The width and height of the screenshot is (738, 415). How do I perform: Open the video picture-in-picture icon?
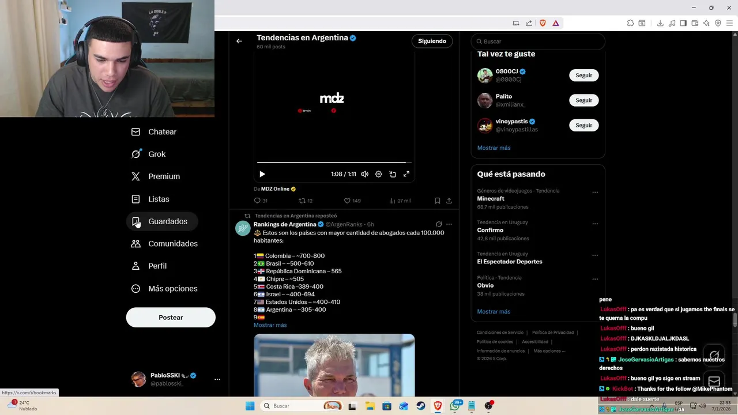(393, 174)
